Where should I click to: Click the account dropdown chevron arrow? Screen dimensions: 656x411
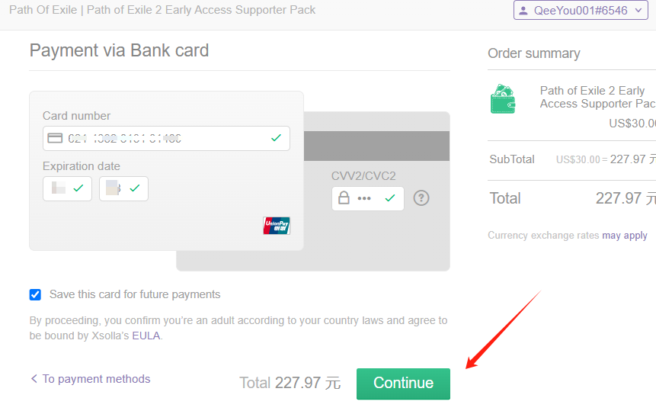638,11
